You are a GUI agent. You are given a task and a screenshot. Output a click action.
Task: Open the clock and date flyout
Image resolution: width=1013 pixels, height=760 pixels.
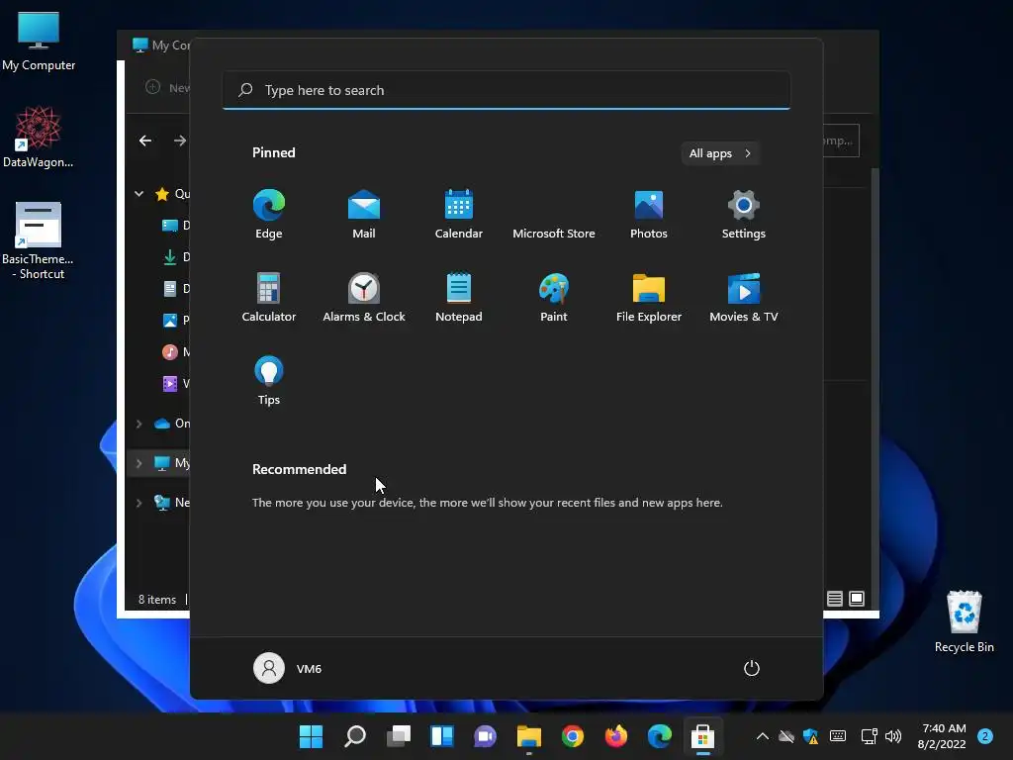click(942, 736)
